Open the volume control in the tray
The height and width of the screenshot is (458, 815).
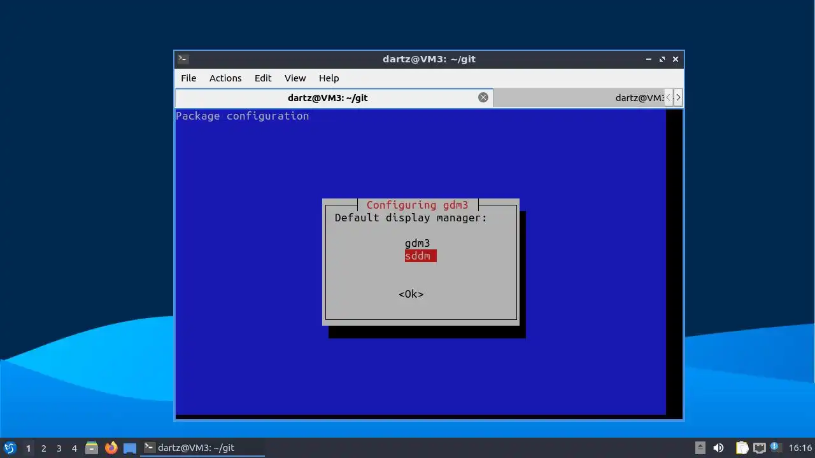pyautogui.click(x=719, y=448)
